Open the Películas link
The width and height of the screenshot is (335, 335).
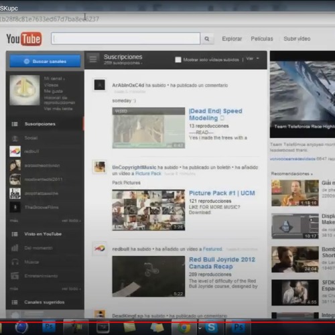pyautogui.click(x=262, y=39)
